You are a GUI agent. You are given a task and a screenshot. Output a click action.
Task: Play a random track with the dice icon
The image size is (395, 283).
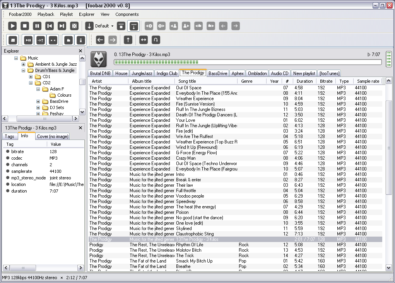coord(74,26)
